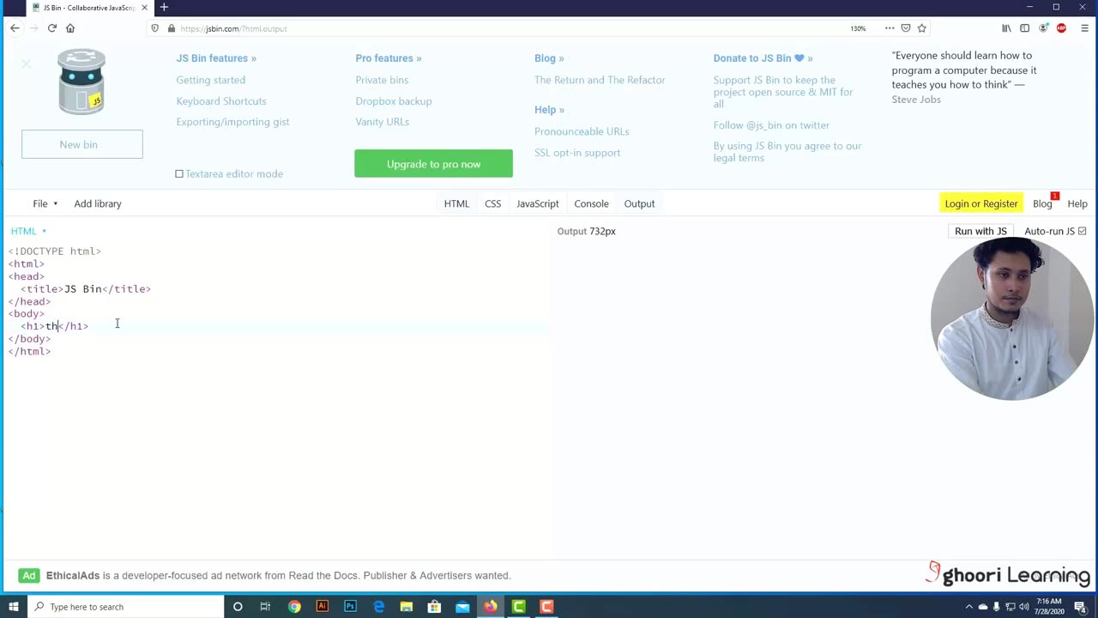The width and height of the screenshot is (1098, 618).
Task: Open Adblock Plus extension icon
Action: 1062,28
